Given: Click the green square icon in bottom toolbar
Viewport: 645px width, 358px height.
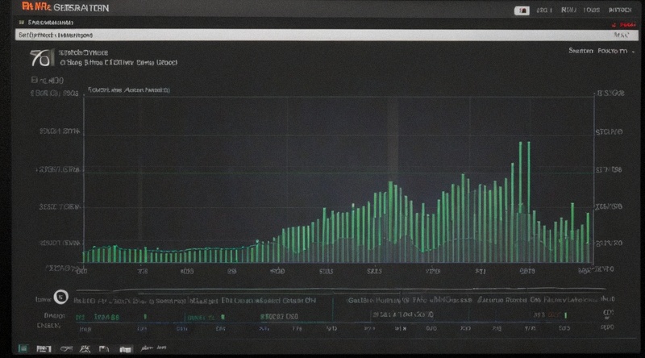Looking at the screenshot, I should [23, 348].
